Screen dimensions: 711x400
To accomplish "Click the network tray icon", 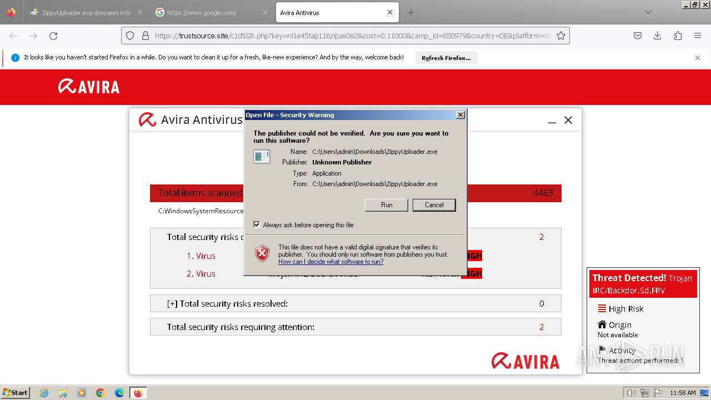I will pyautogui.click(x=644, y=393).
